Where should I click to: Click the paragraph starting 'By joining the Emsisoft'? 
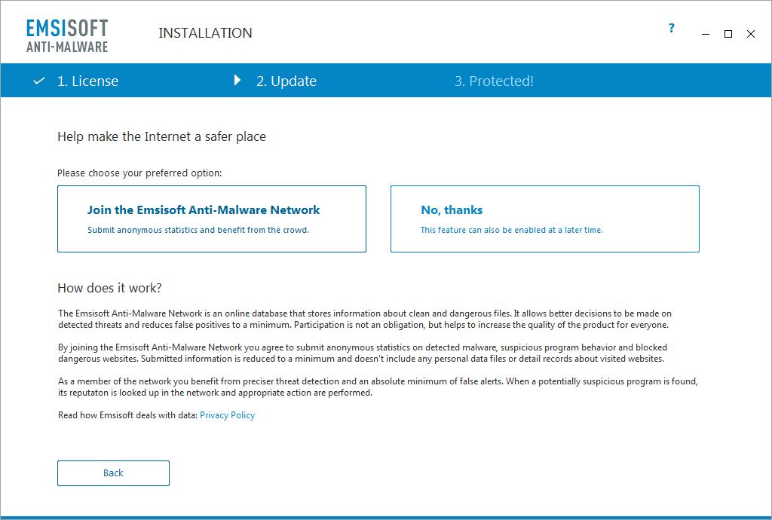pos(363,353)
